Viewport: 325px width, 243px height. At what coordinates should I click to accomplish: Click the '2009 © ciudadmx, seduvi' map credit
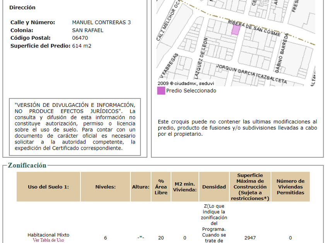coord(186,83)
